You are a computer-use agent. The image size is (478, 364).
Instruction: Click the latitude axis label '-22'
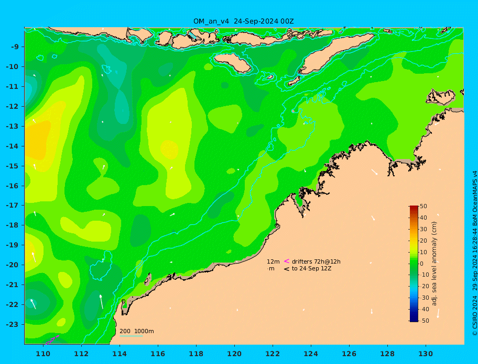point(12,305)
